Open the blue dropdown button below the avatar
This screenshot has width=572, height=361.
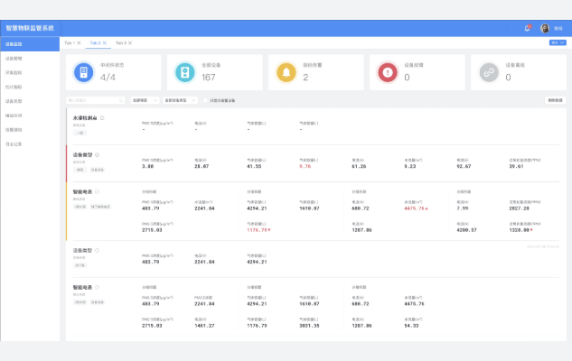tap(555, 42)
